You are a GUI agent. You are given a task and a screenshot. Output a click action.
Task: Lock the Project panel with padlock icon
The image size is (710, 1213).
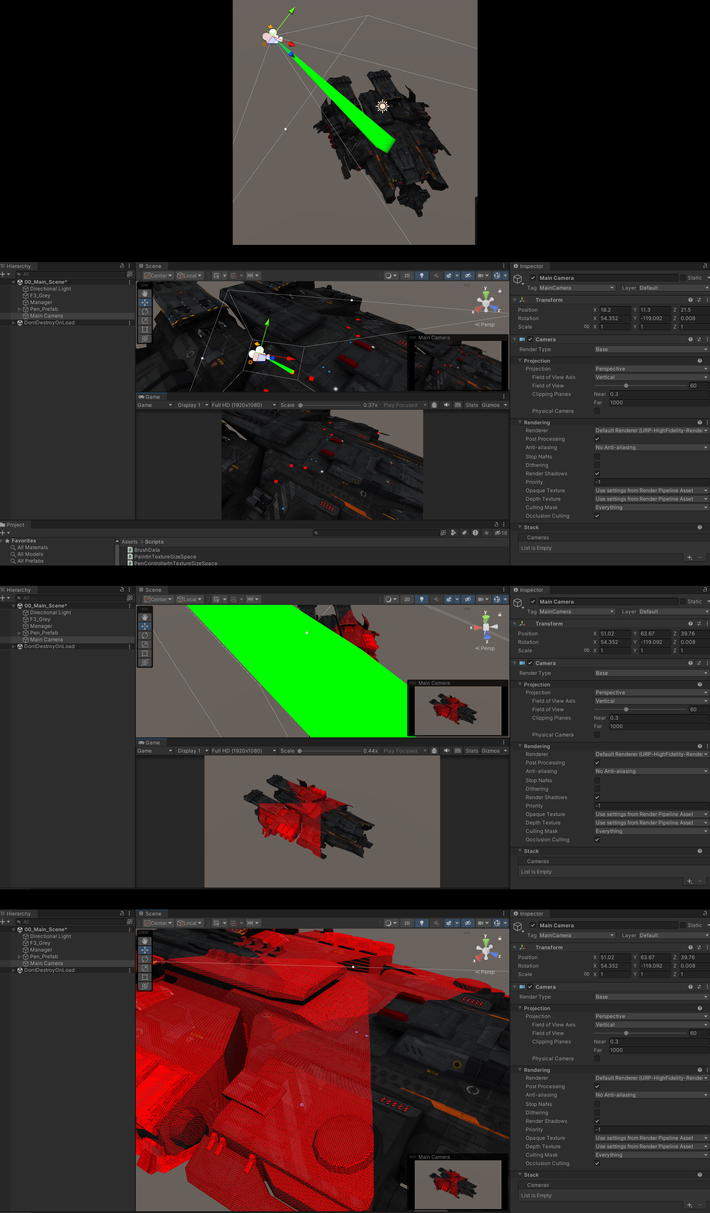point(496,525)
